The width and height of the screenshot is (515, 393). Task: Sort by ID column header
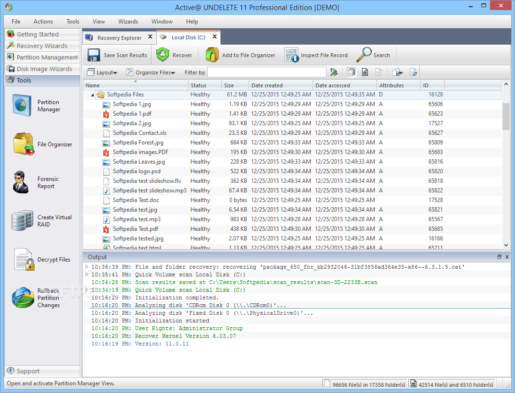pos(433,85)
